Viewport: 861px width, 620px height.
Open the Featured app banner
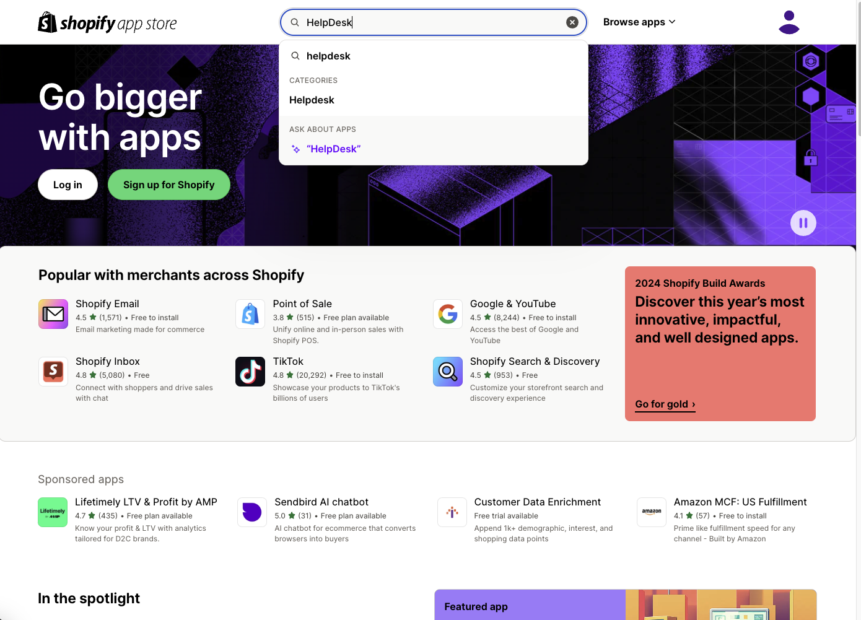click(626, 605)
